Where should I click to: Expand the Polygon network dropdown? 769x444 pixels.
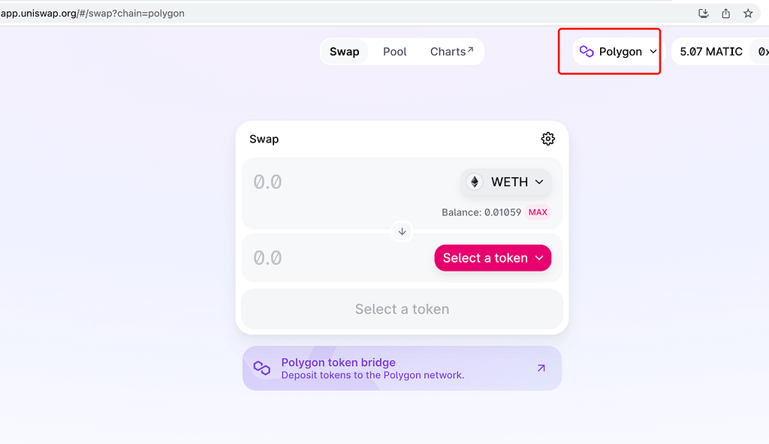(x=617, y=52)
